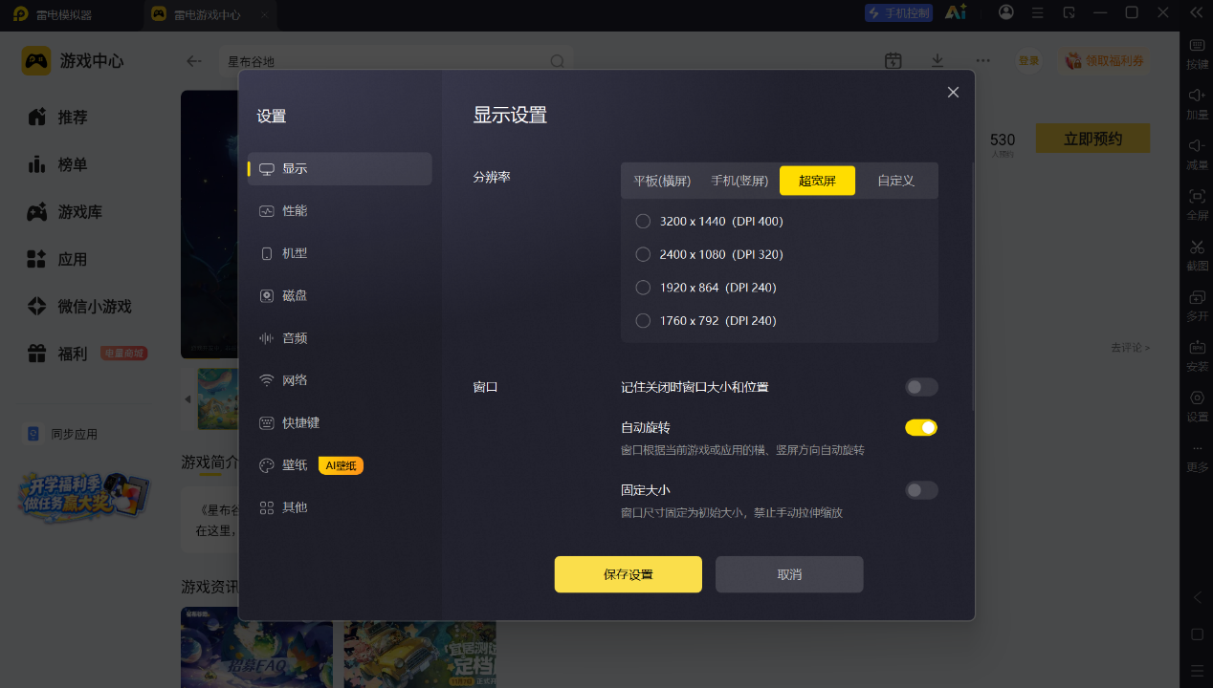
Task: Select the 3200 x 1440 resolution option
Action: click(709, 221)
